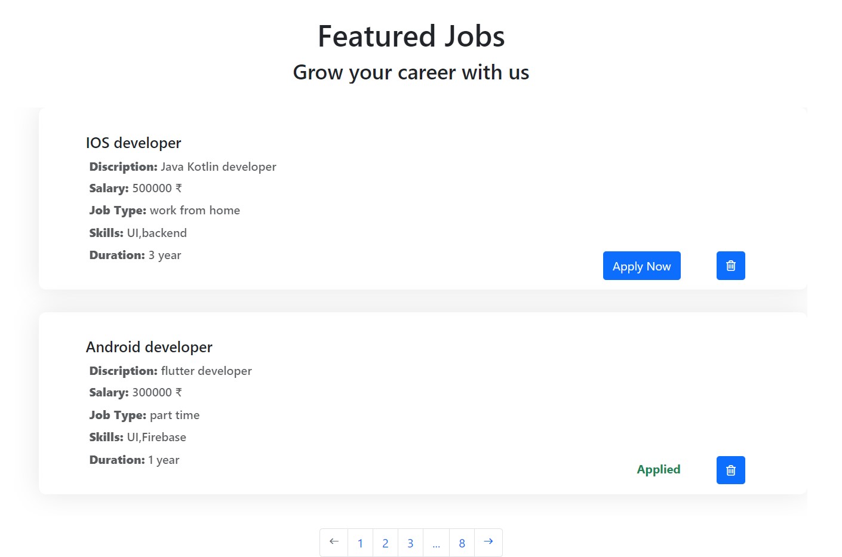Click the left arrow in pagination
842x557 pixels.
click(333, 542)
